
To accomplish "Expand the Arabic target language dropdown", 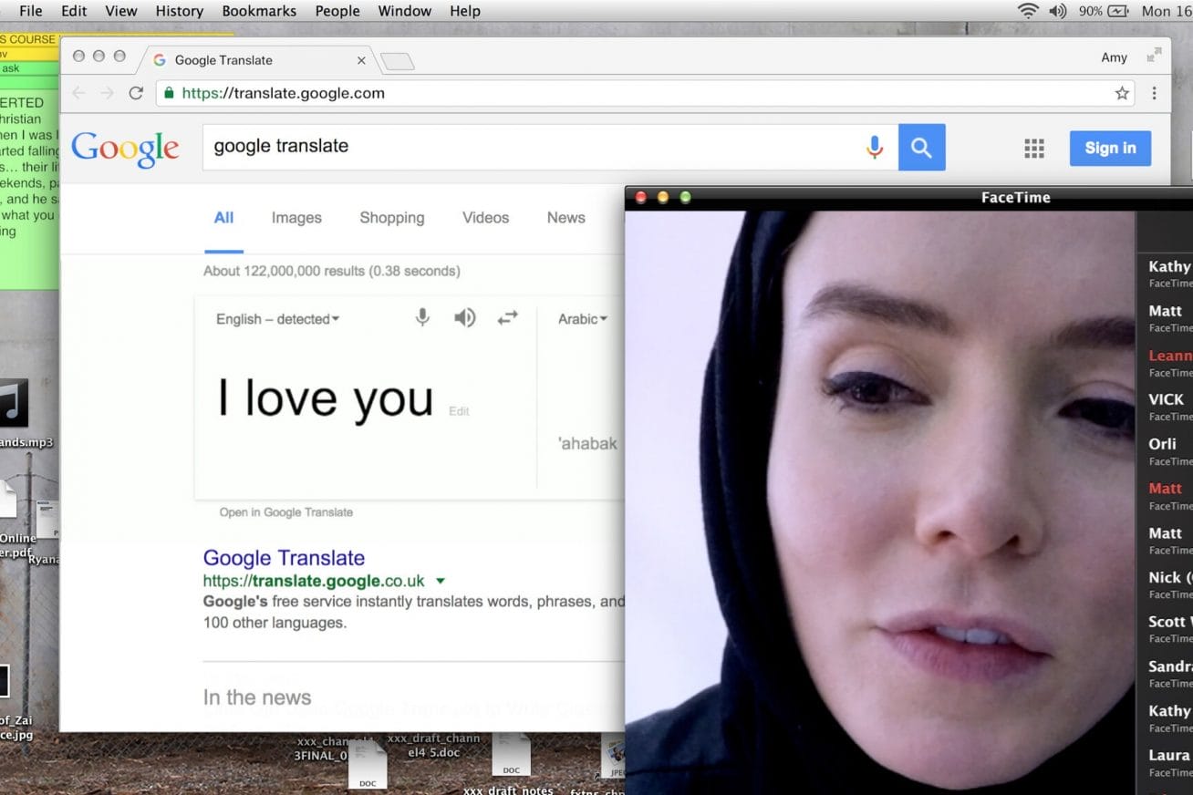I will (x=582, y=319).
